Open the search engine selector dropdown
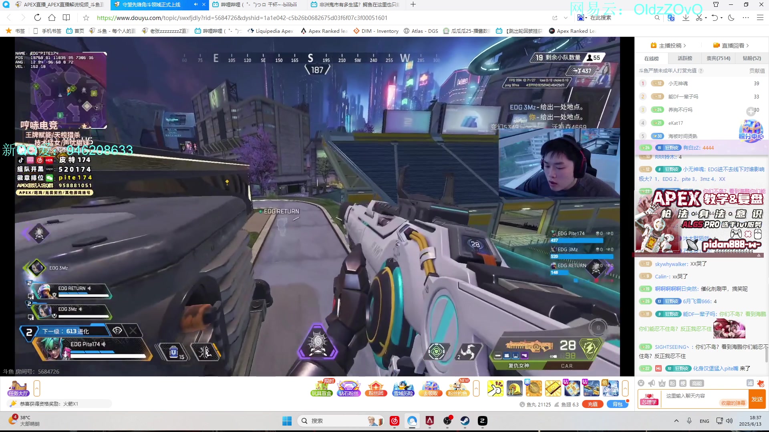Image resolution: width=769 pixels, height=432 pixels. coord(582,18)
